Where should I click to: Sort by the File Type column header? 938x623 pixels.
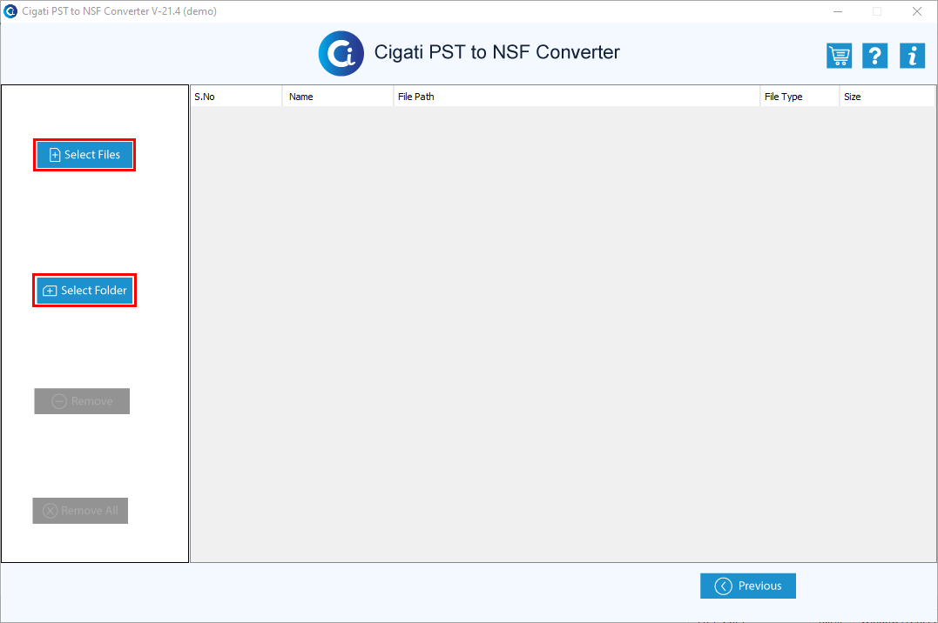point(800,97)
